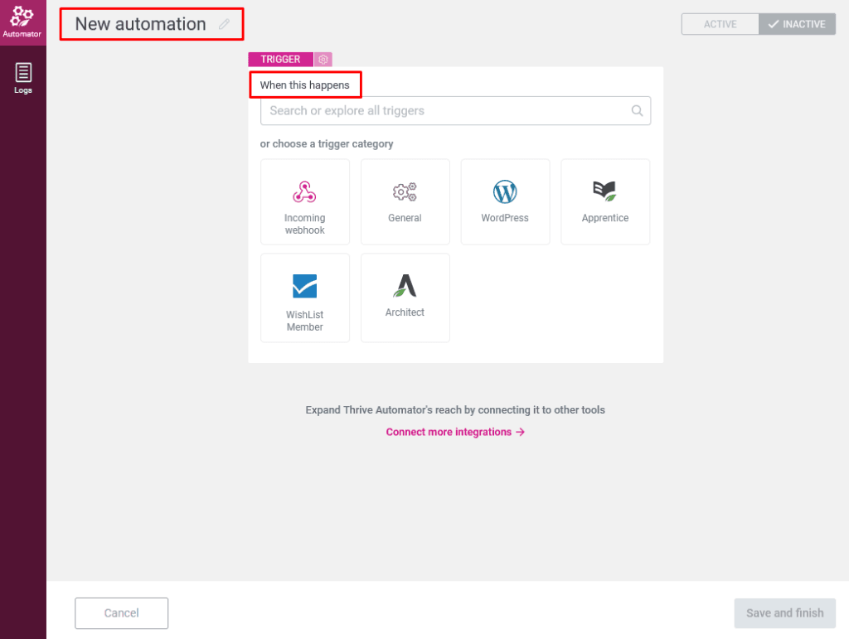Click the pencil icon beside New automation
The image size is (849, 639).
tap(224, 24)
